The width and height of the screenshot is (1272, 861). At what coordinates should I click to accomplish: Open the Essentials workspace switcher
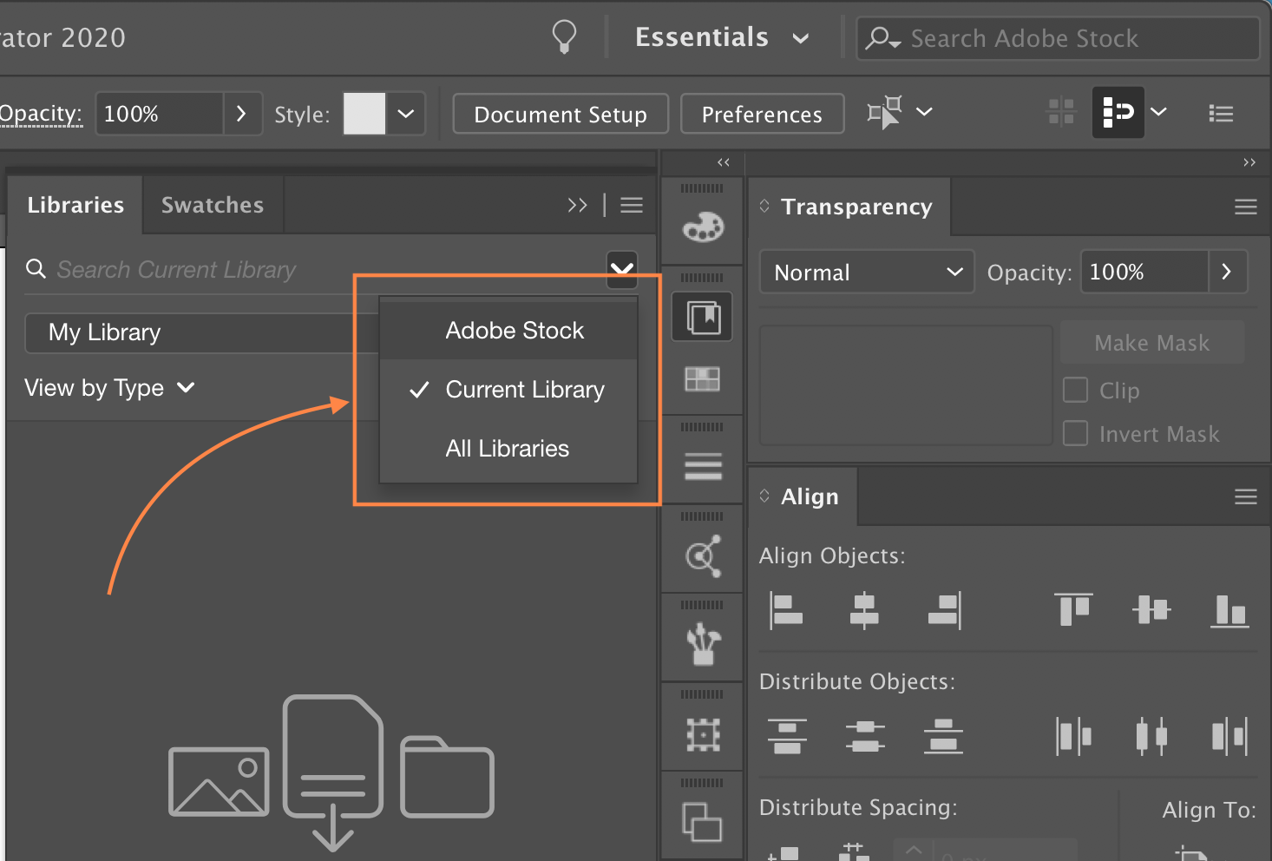click(721, 37)
